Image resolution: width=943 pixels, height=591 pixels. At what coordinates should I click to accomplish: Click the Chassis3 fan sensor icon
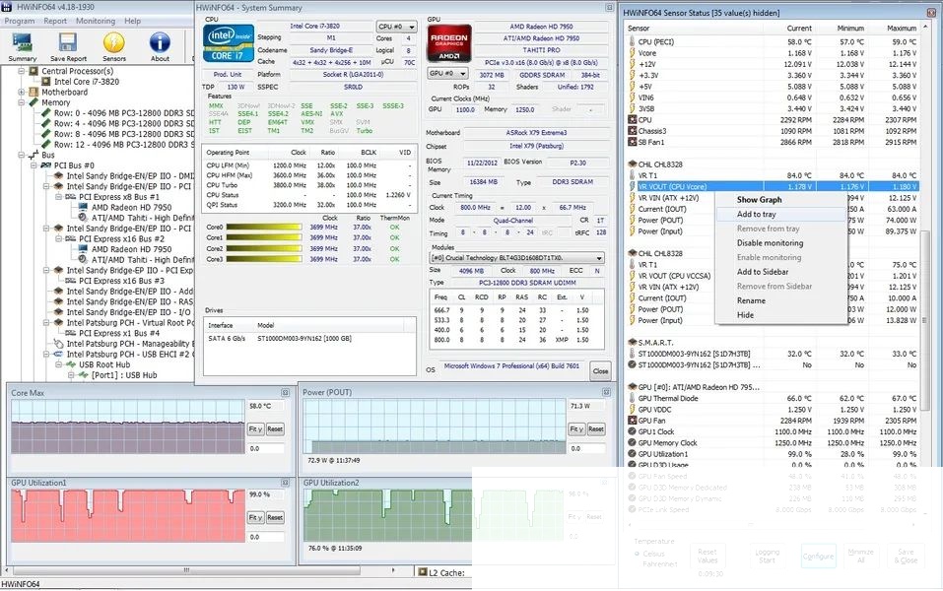(x=632, y=130)
